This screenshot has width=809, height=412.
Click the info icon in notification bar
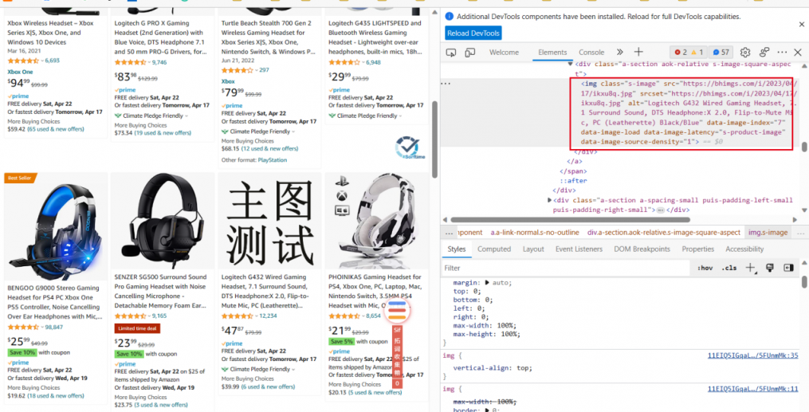pyautogui.click(x=449, y=17)
